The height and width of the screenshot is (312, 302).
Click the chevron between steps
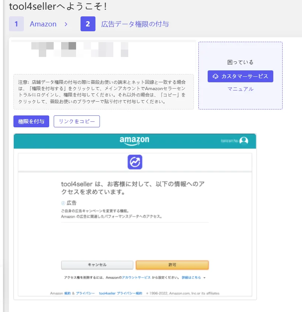point(66,24)
